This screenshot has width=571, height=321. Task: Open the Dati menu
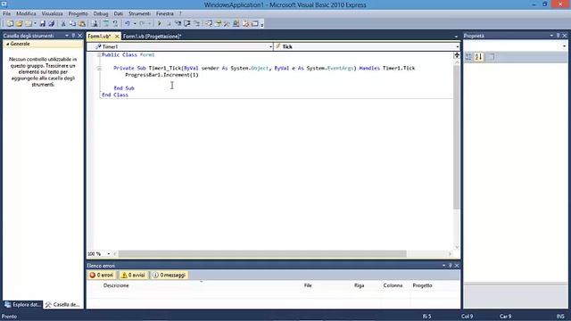[x=119, y=13]
